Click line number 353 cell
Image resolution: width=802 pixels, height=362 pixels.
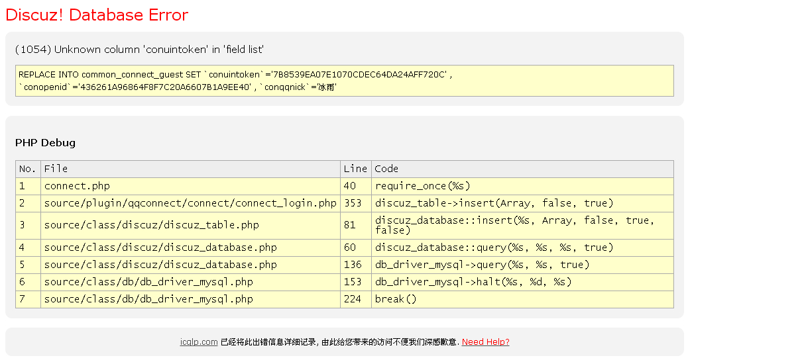click(x=353, y=203)
